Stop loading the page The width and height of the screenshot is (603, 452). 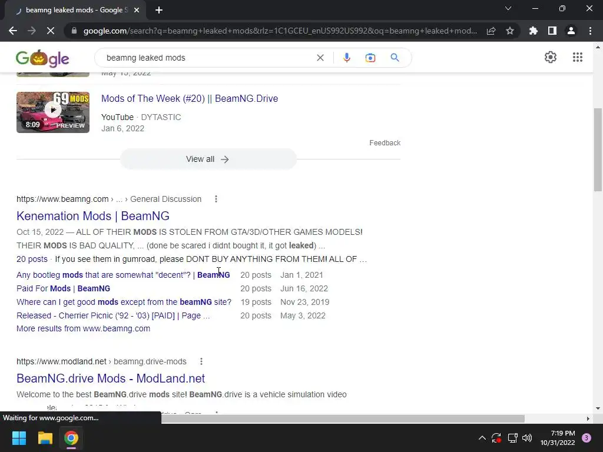tap(51, 31)
